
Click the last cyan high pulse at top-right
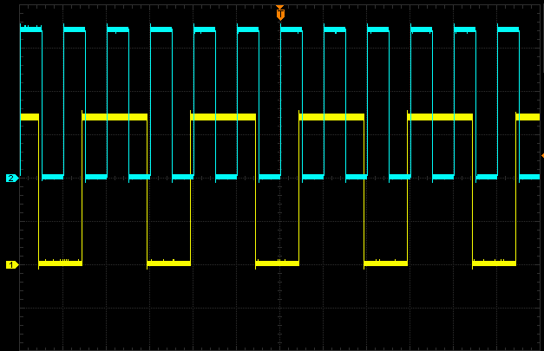tap(508, 29)
